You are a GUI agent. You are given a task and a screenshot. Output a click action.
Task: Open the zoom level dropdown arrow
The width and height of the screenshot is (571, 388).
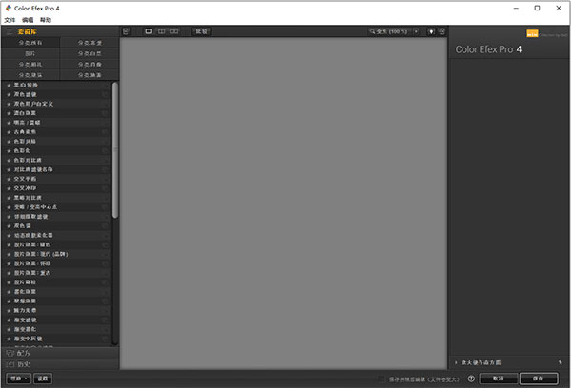coord(416,31)
